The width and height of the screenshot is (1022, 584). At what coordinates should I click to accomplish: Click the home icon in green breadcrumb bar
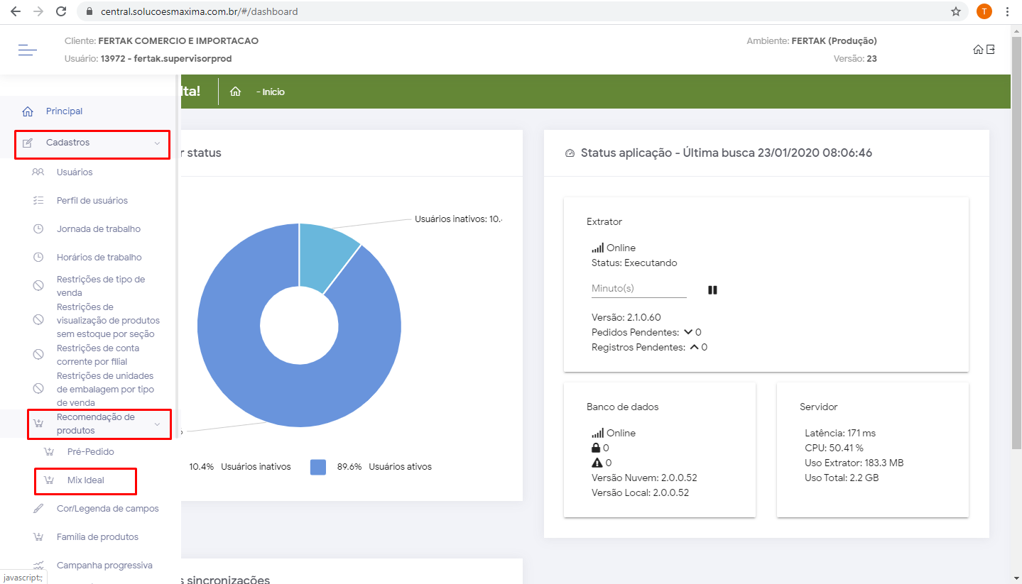[236, 92]
